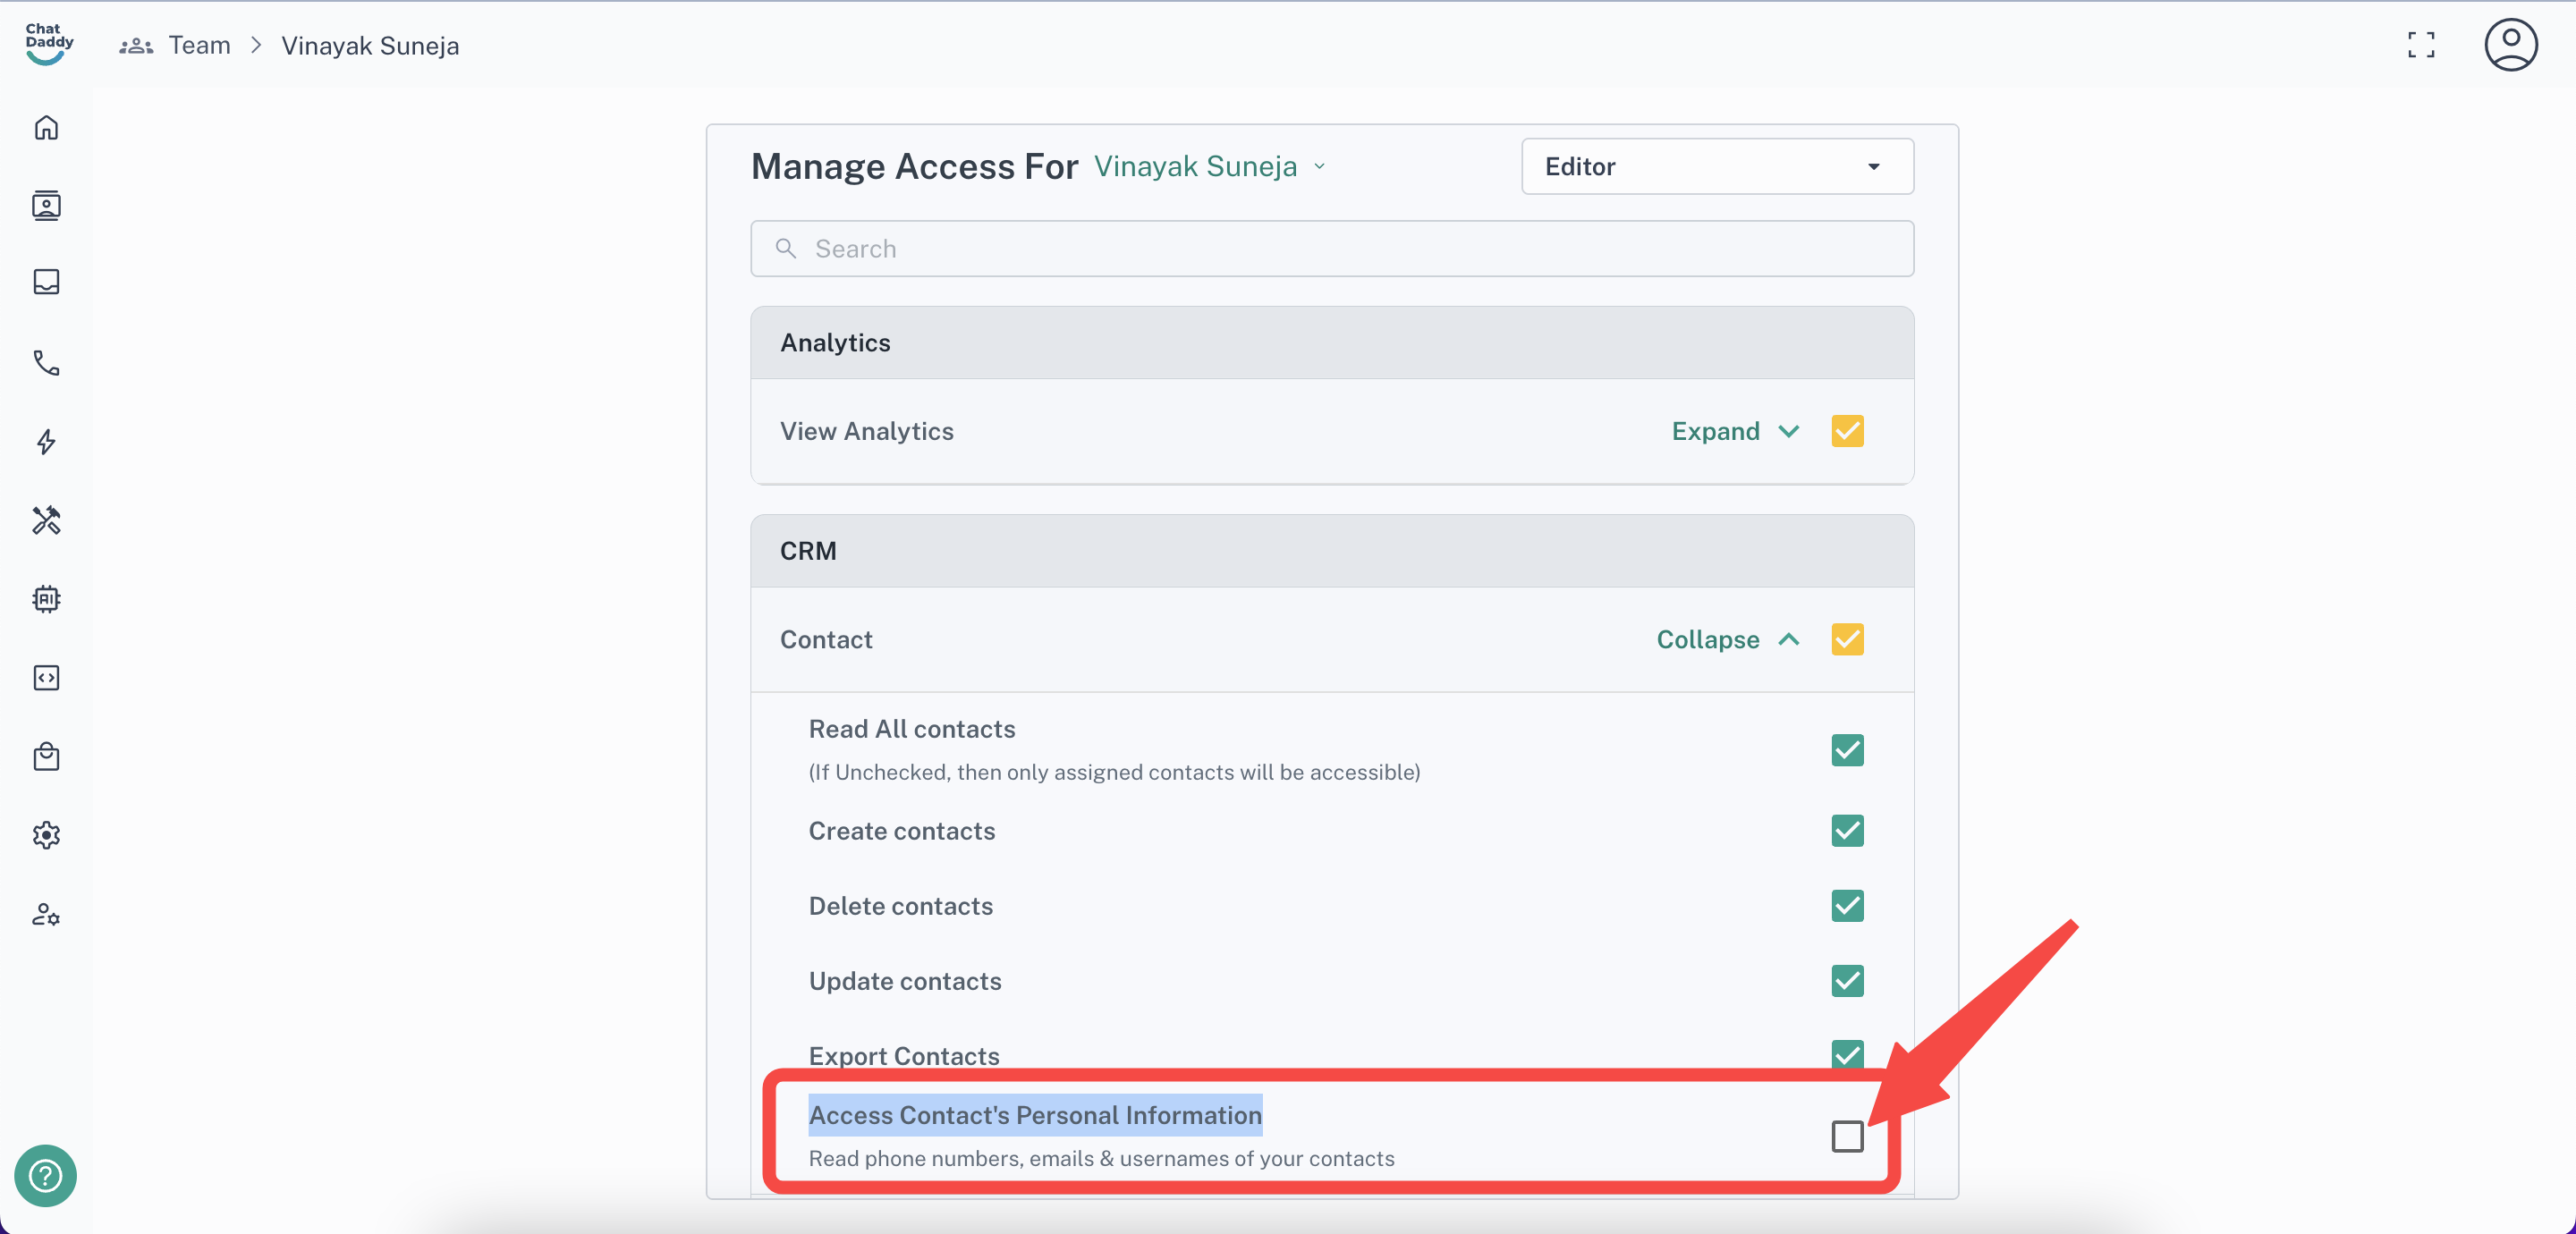This screenshot has width=2576, height=1234.
Task: Toggle the View Analytics checkbox
Action: coord(1846,431)
